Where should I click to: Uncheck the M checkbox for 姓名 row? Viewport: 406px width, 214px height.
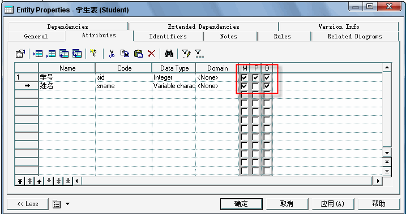pyautogui.click(x=244, y=86)
